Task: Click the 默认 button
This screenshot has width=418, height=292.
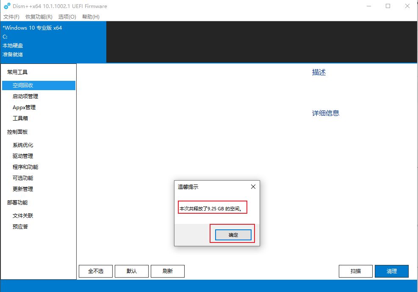Action: (132, 271)
